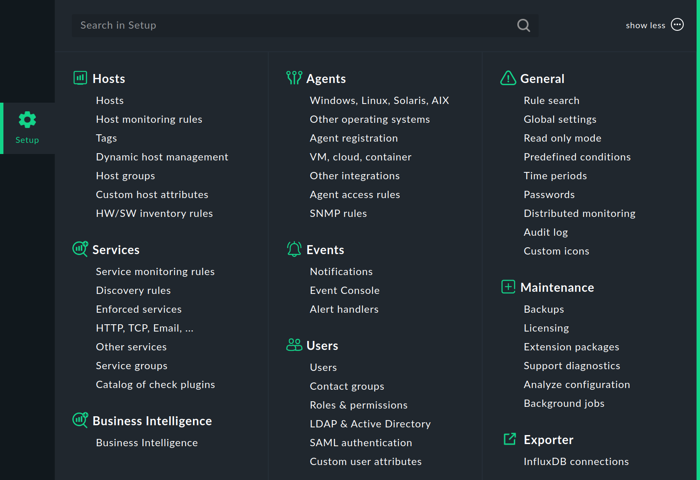Screen dimensions: 700x480
Task: Open the Events section heading
Action: pos(325,250)
